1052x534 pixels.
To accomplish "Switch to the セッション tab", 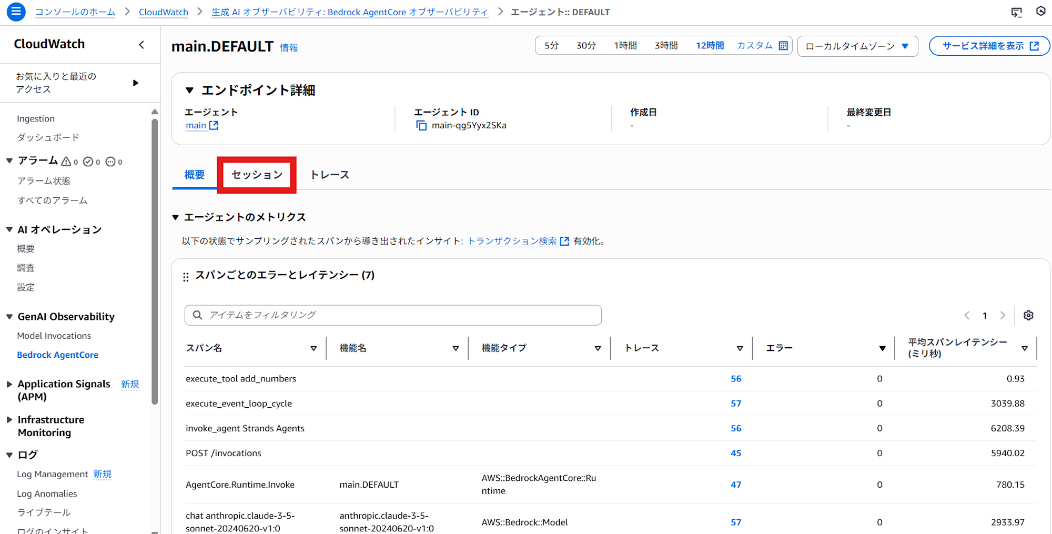I will click(256, 175).
